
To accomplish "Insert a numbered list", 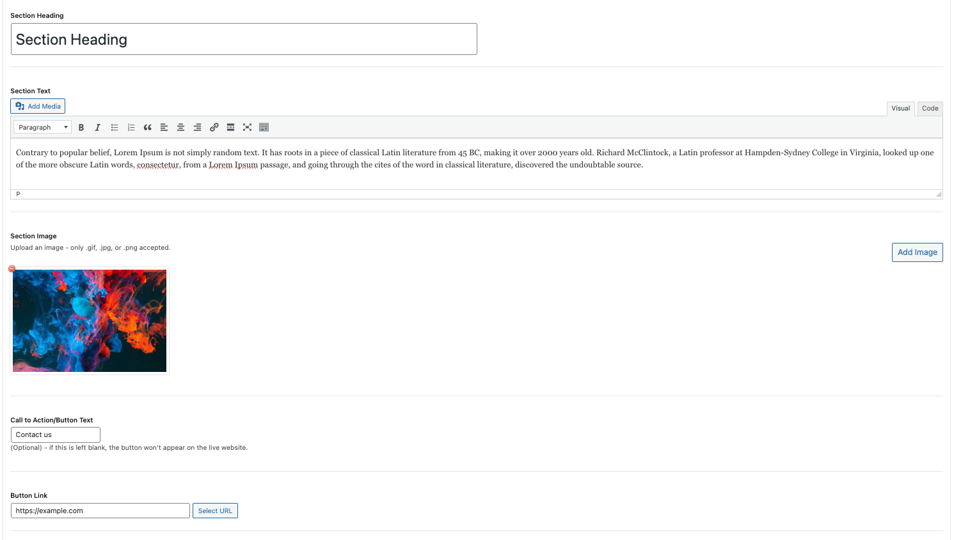I will (131, 127).
